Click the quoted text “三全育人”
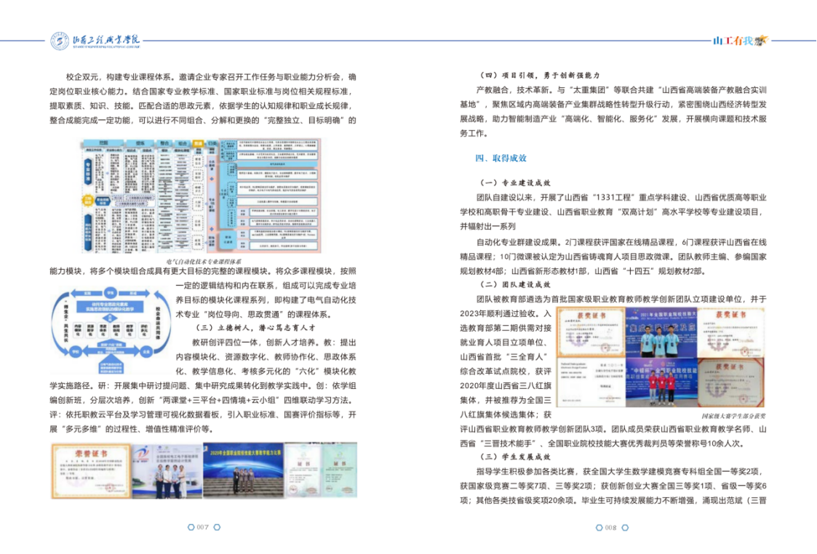This screenshot has width=817, height=554. tap(522, 357)
